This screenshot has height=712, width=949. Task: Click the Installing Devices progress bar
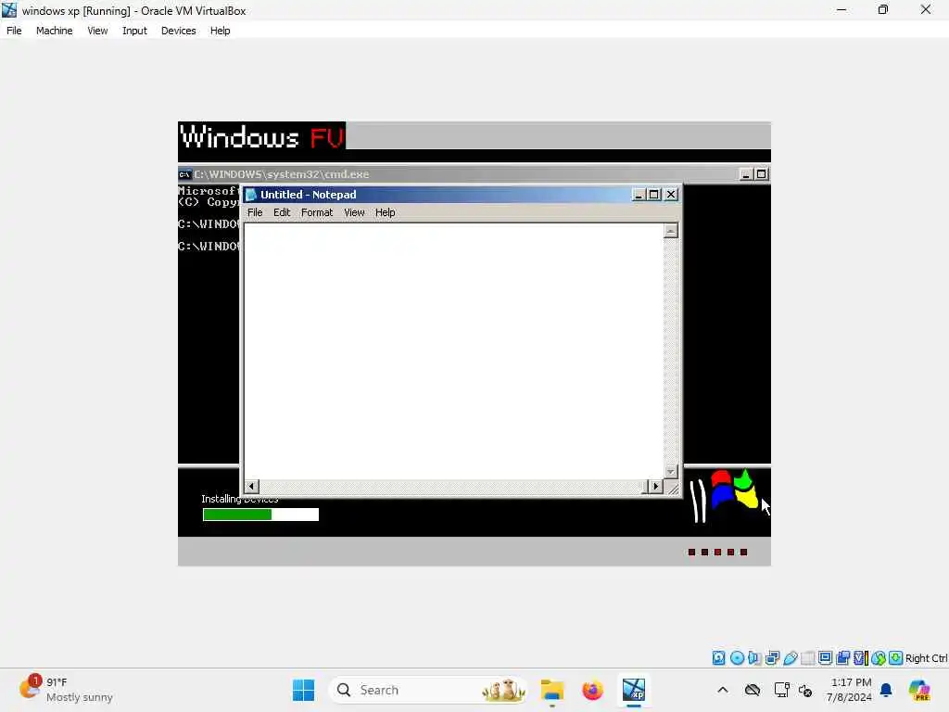point(260,515)
